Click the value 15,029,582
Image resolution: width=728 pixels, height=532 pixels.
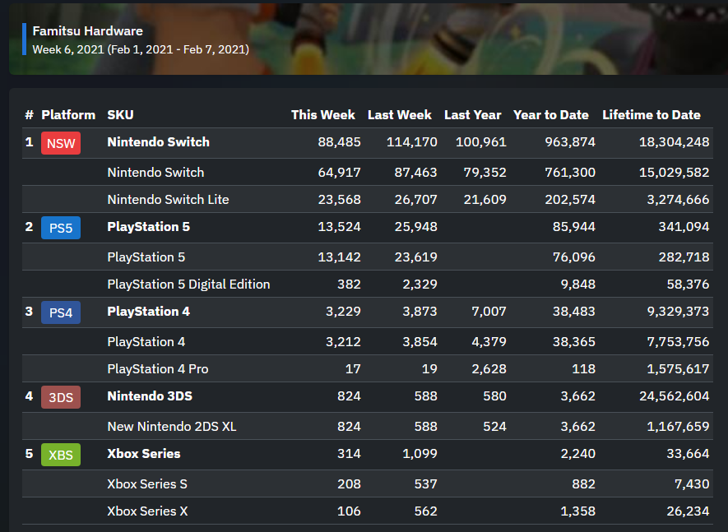point(675,173)
